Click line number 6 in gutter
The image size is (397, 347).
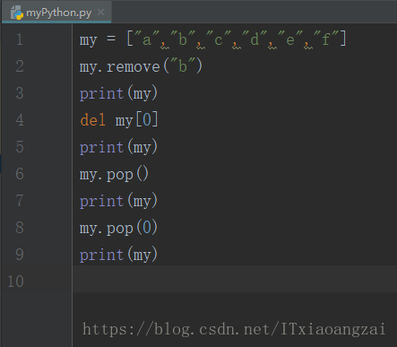pos(20,174)
